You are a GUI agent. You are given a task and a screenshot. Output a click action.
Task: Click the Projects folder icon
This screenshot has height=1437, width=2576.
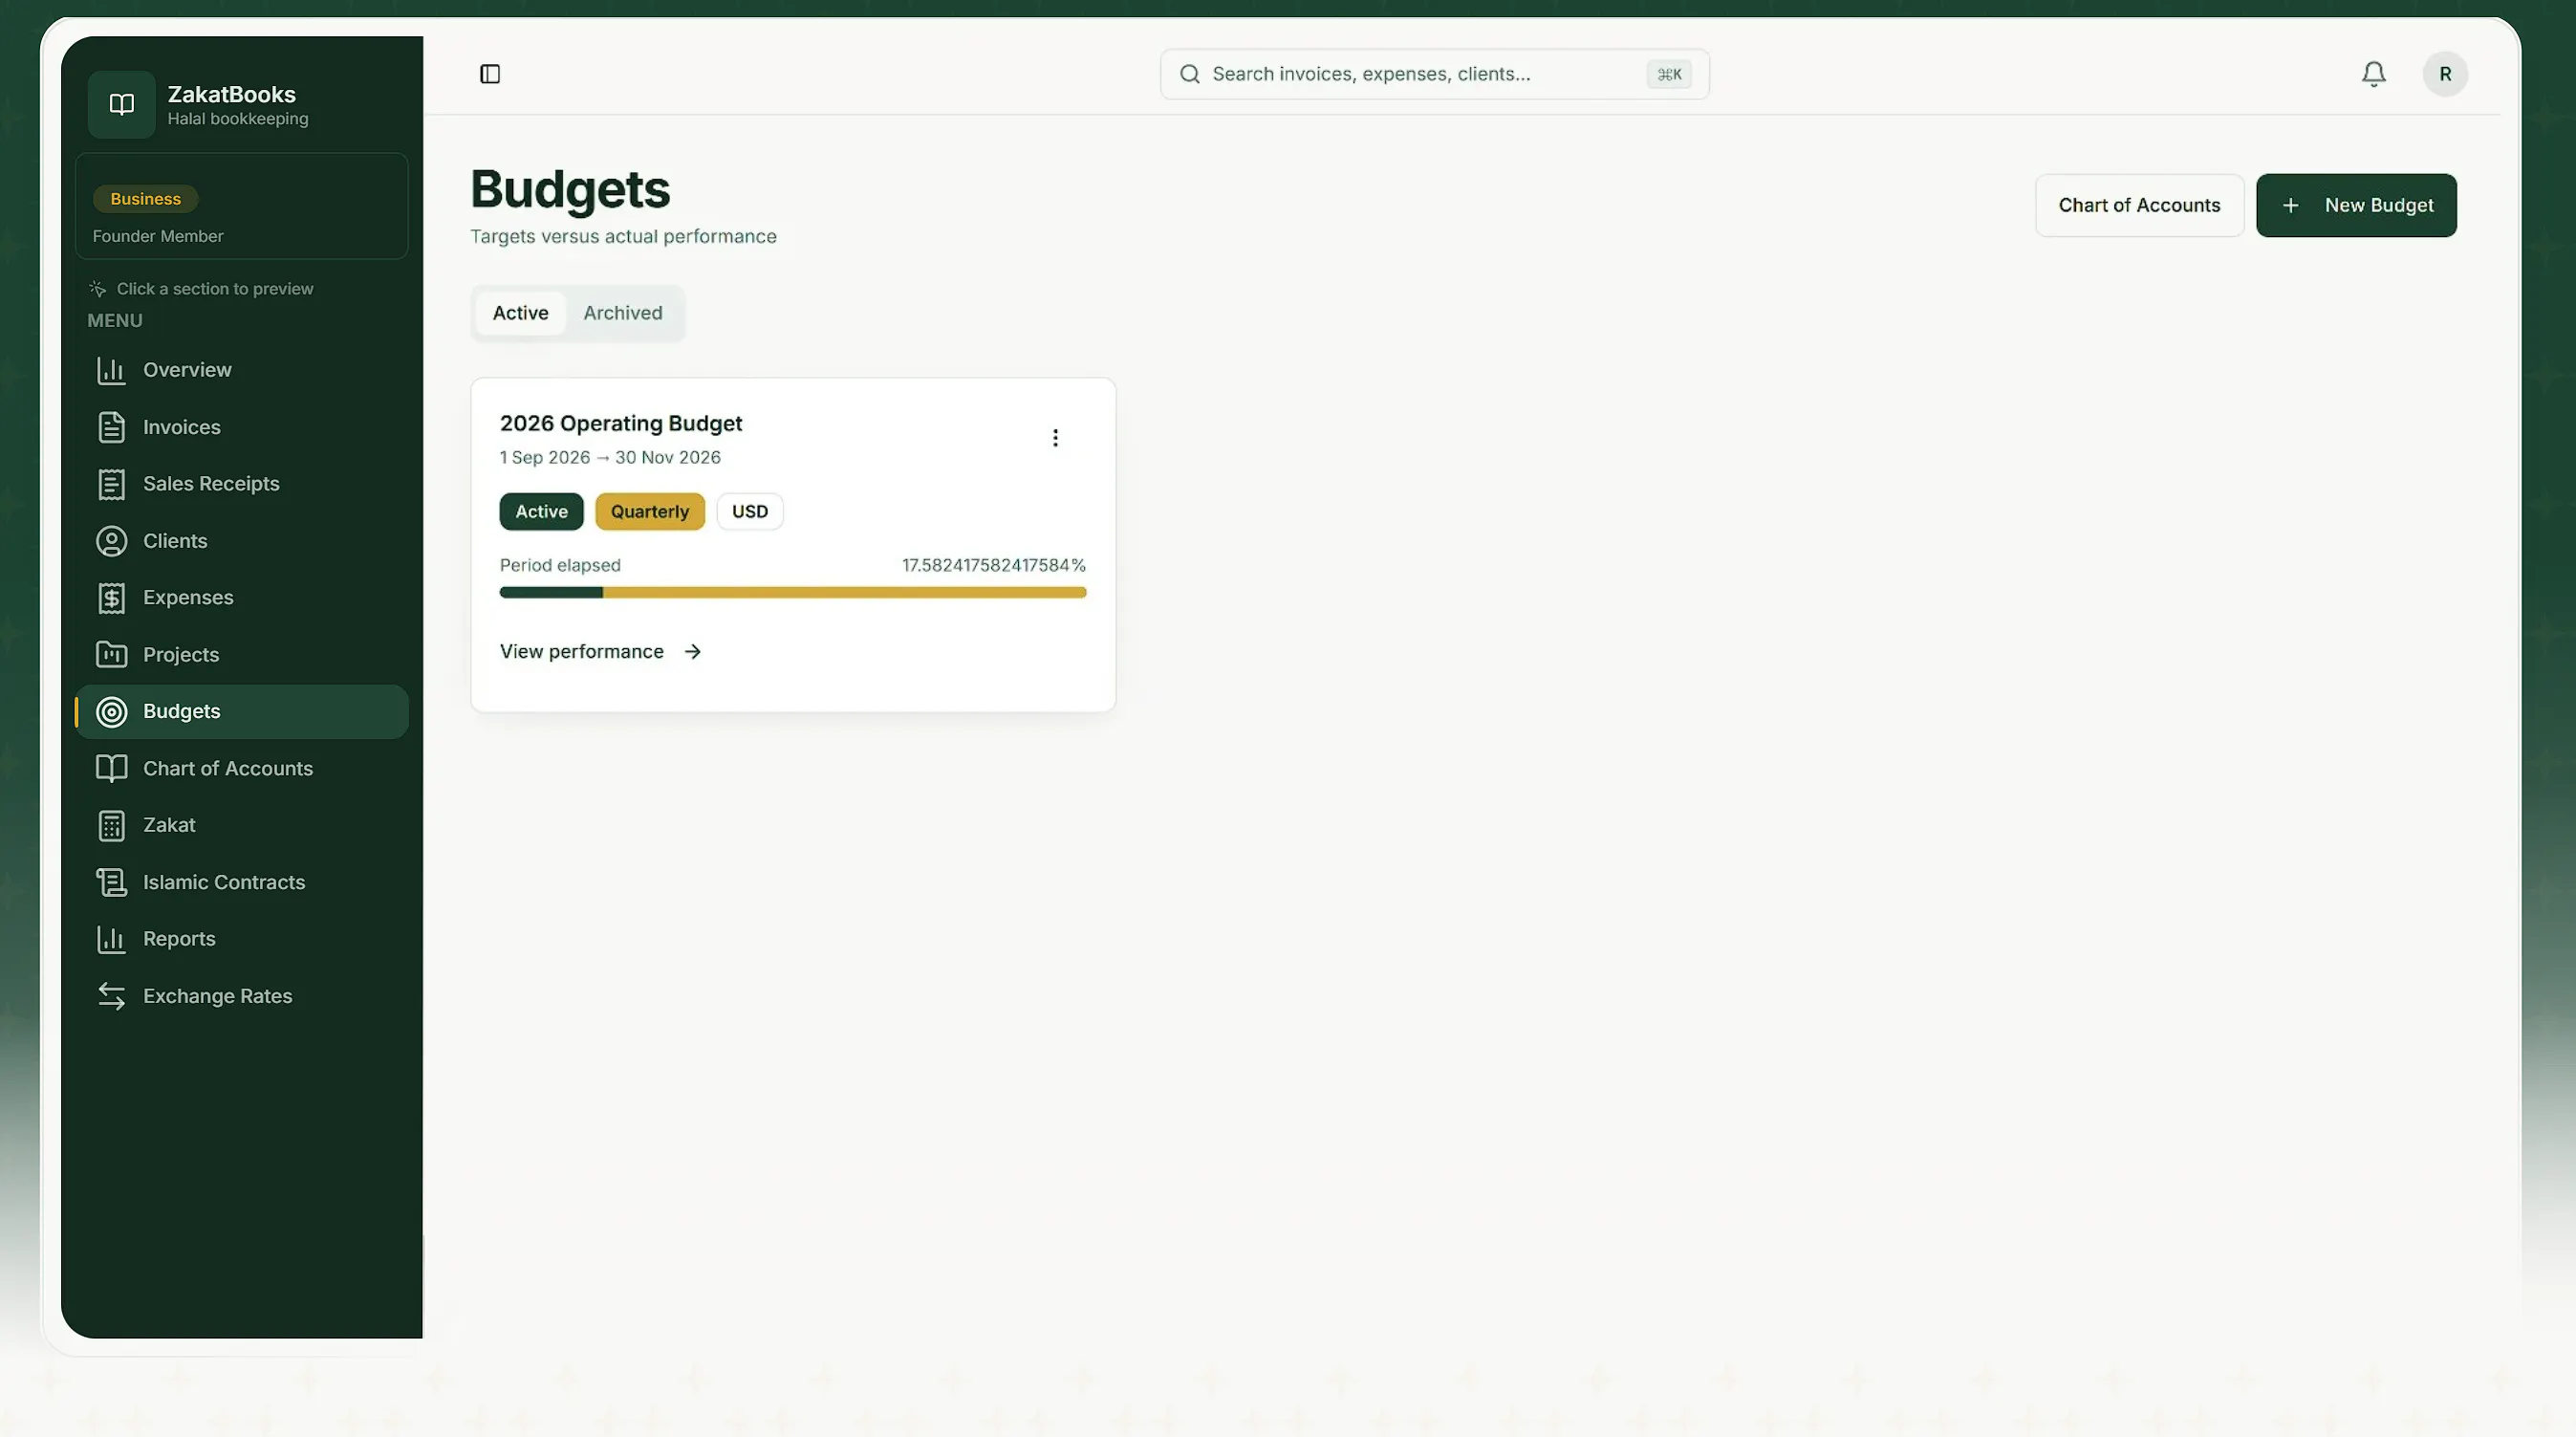tap(111, 655)
